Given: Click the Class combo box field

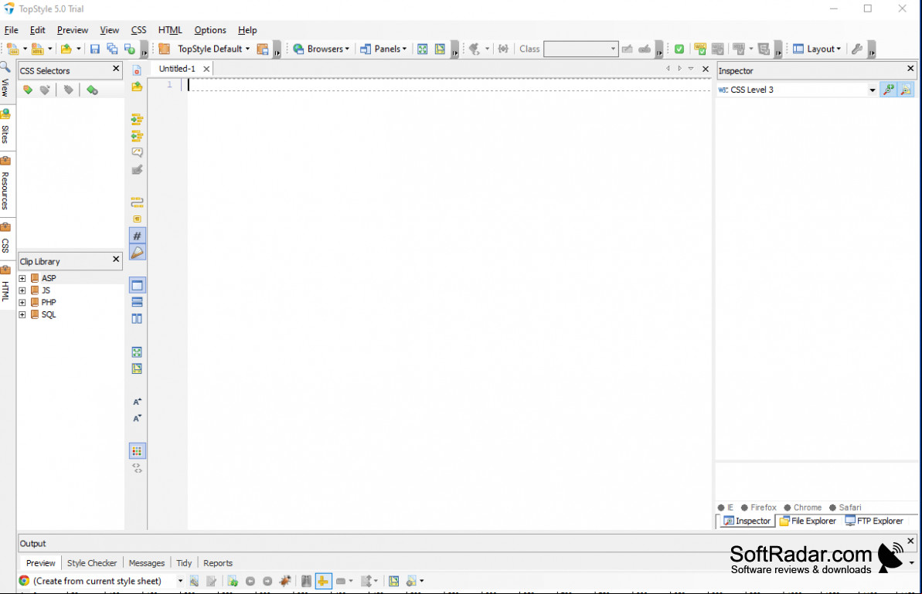Looking at the screenshot, I should point(580,49).
